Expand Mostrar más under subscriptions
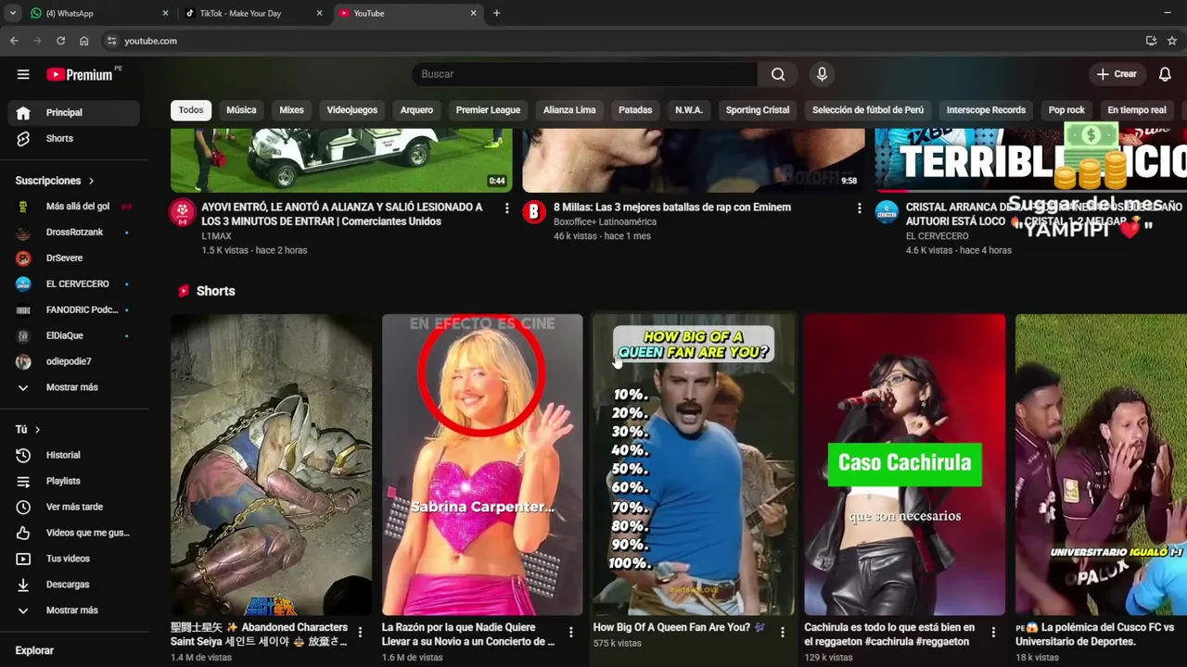The width and height of the screenshot is (1187, 667). [x=74, y=387]
